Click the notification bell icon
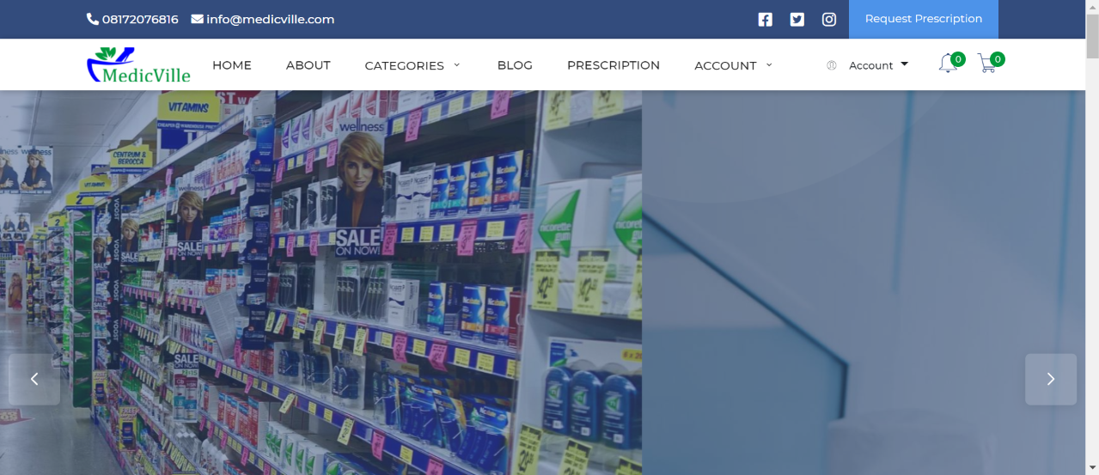The image size is (1099, 475). (x=948, y=64)
